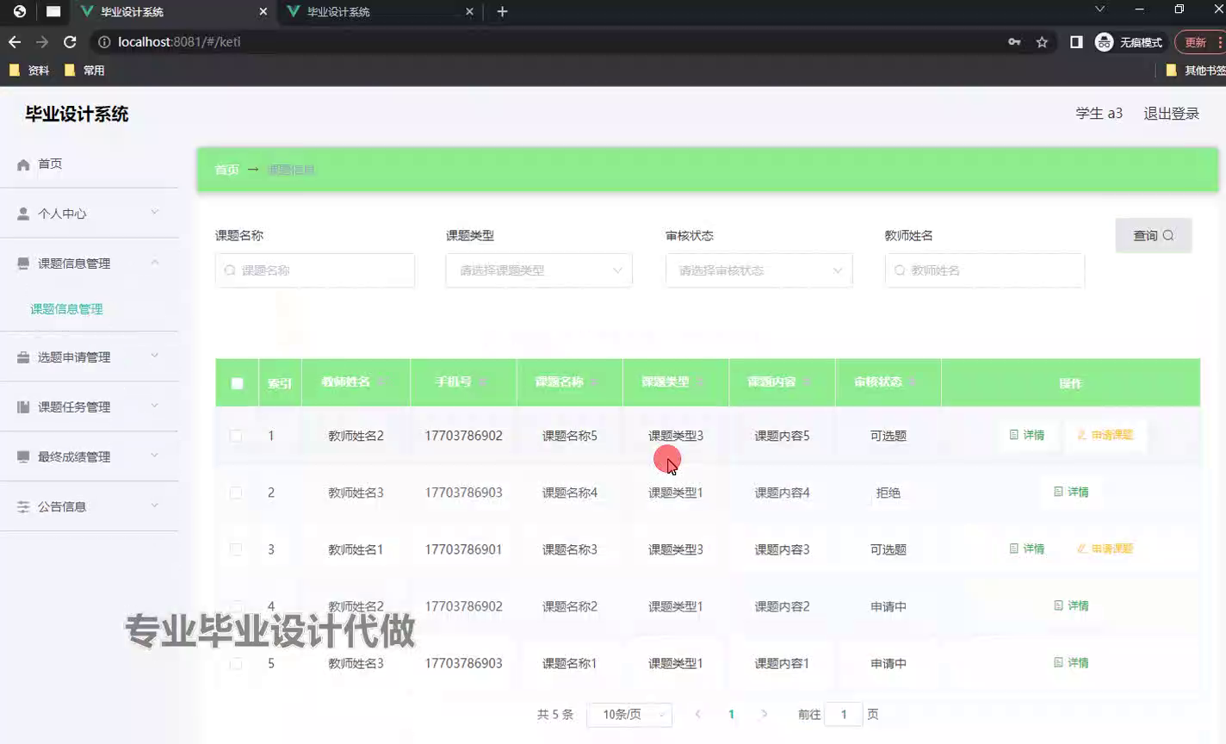Image resolution: width=1226 pixels, height=744 pixels.
Task: Click the sliders icon beside 公告信息
Action: point(23,507)
